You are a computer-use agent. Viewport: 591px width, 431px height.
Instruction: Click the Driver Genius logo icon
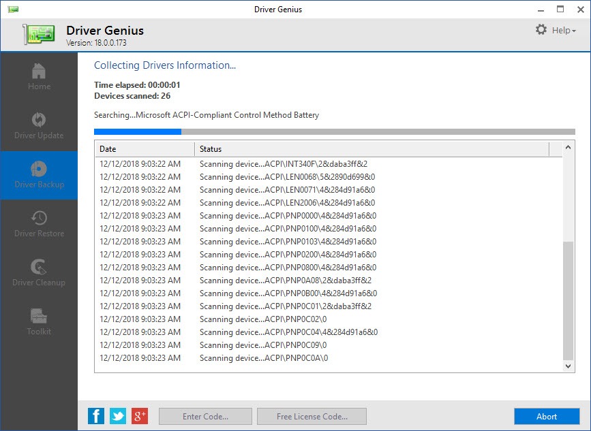click(39, 34)
